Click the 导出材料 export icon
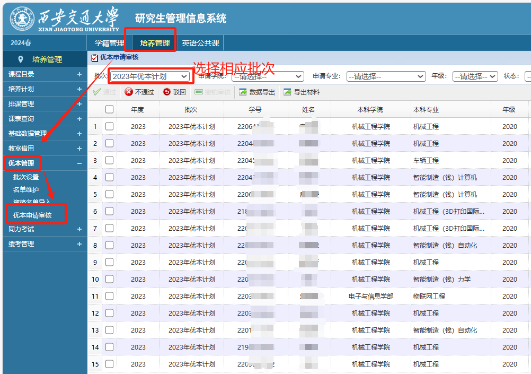Viewport: 531px width, 374px height. click(288, 92)
